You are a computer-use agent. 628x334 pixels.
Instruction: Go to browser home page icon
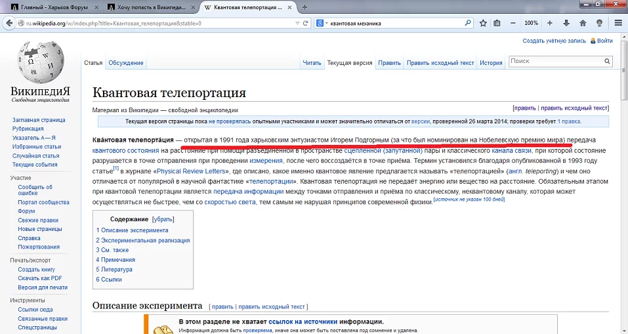click(x=583, y=23)
